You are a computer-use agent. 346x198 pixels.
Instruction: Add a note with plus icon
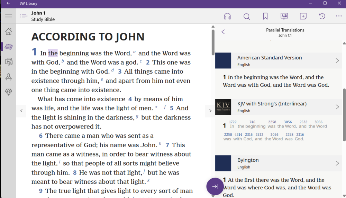[303, 16]
